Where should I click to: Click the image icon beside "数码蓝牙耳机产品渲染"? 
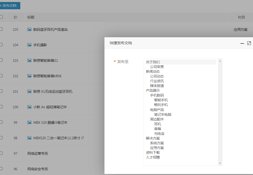click(29, 29)
